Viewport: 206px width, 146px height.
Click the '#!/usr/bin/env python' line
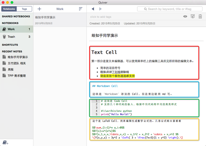click(x=116, y=111)
